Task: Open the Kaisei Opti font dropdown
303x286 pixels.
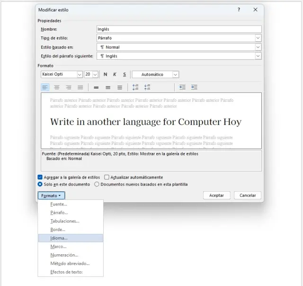Action: point(79,74)
